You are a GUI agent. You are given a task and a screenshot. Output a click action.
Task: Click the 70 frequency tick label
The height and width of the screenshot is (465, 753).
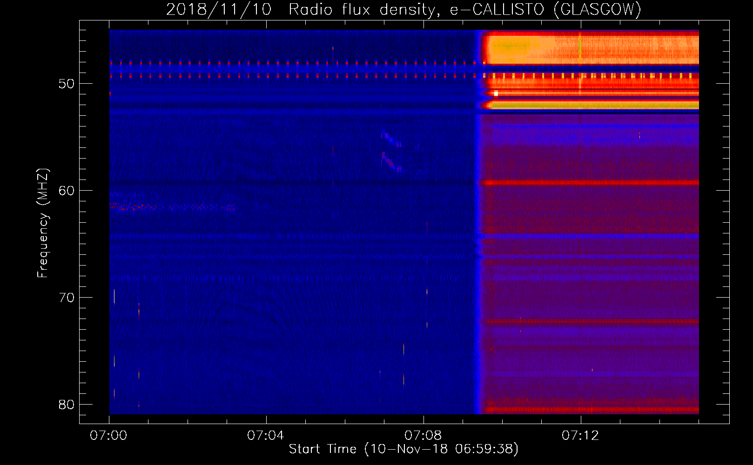pos(67,298)
